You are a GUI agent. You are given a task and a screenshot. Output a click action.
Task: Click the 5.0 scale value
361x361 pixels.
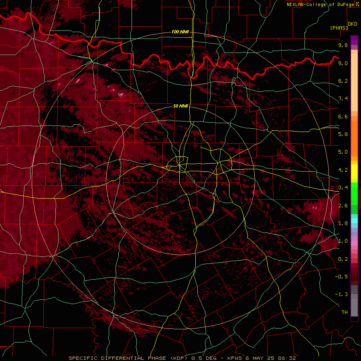(343, 152)
